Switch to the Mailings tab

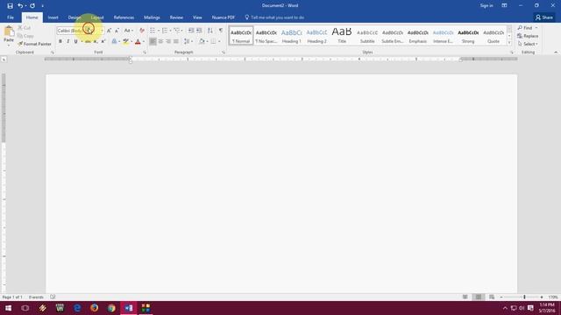point(152,17)
